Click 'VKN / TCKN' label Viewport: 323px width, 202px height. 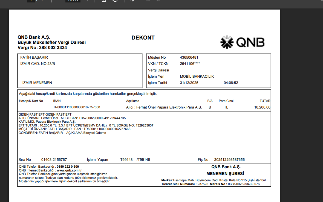[158, 64]
